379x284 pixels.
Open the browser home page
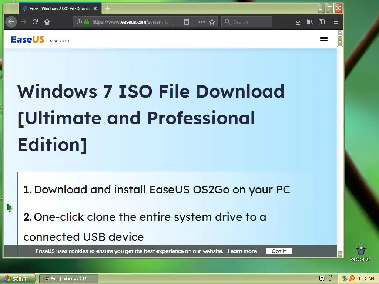point(47,22)
